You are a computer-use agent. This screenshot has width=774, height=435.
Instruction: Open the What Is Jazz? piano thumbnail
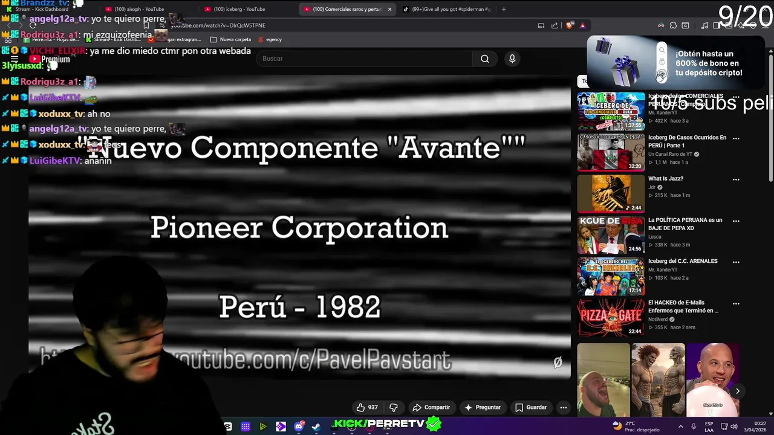pyautogui.click(x=611, y=193)
